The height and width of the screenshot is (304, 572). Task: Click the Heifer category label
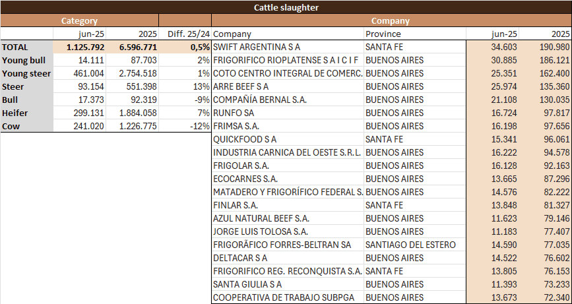[x=26, y=113]
